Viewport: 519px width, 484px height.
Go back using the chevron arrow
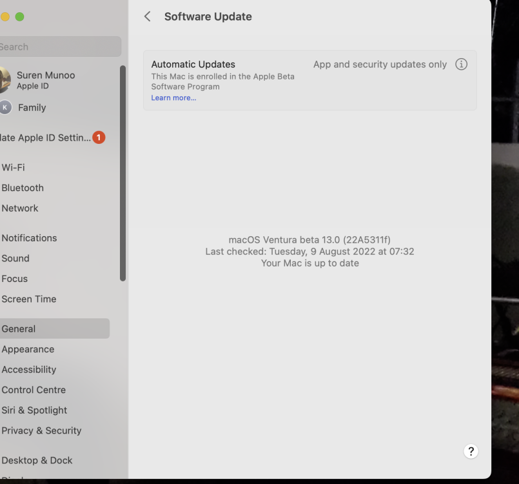click(148, 17)
